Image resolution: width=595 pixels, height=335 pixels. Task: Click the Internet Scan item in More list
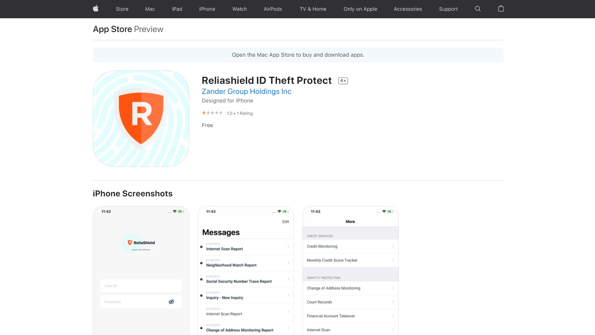tap(350, 330)
